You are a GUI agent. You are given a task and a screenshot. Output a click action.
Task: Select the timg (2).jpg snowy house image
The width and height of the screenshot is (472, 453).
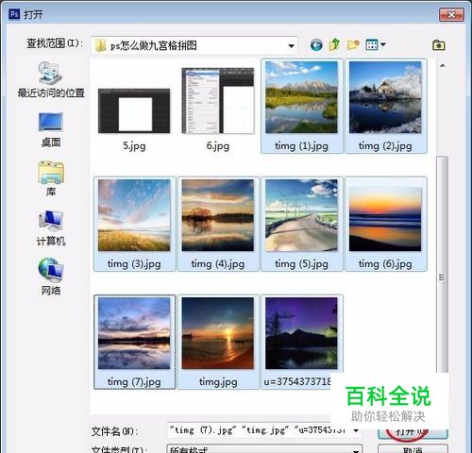[385, 97]
